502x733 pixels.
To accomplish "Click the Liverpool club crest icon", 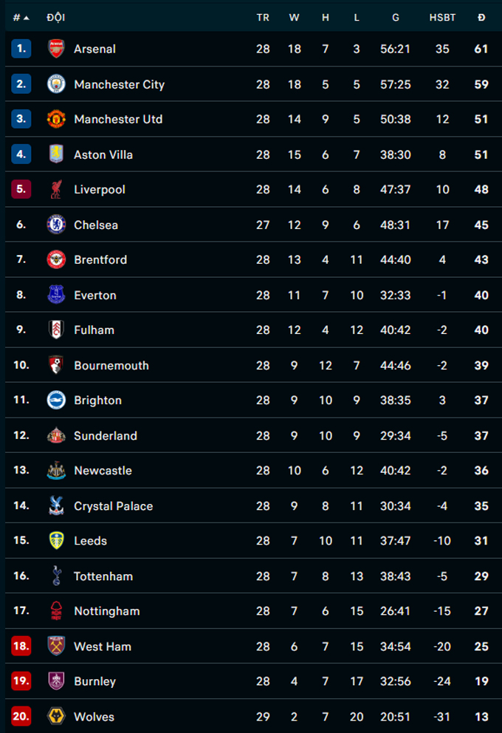I will point(56,189).
